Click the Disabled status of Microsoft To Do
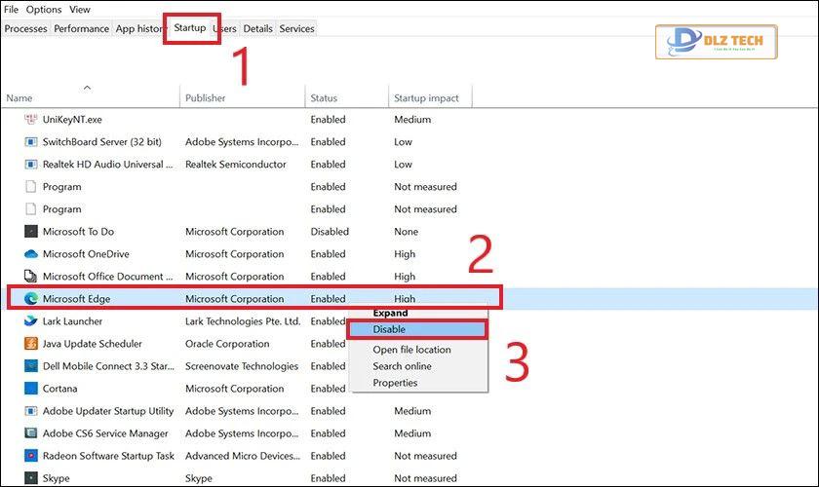 coord(330,232)
